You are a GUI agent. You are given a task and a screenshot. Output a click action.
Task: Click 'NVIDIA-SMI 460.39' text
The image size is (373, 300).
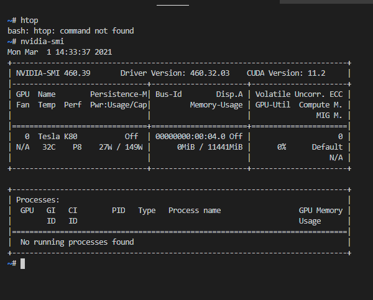coord(53,73)
